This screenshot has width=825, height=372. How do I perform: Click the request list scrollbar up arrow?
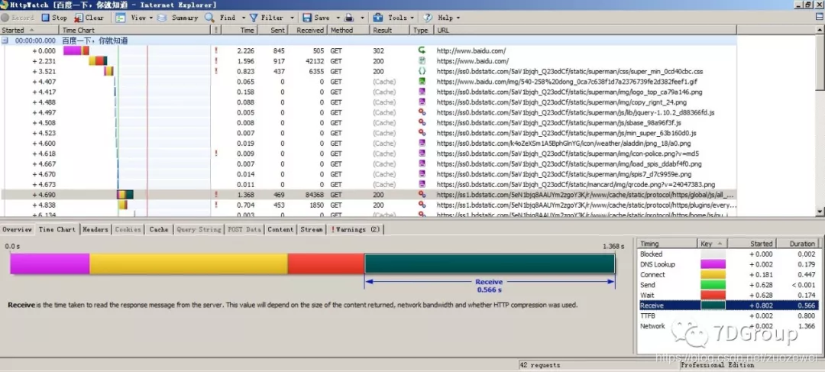(820, 30)
